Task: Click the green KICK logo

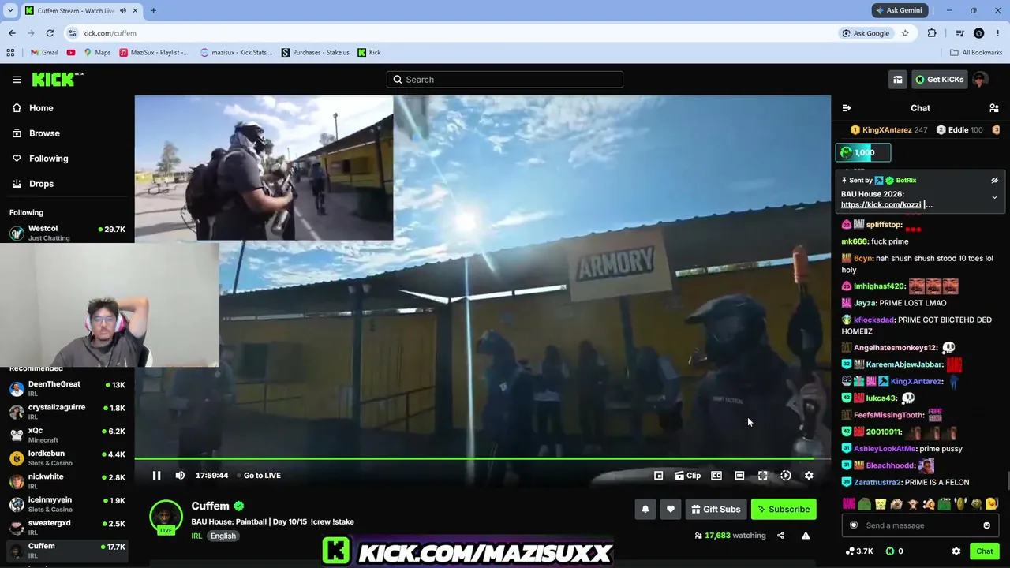Action: click(58, 79)
